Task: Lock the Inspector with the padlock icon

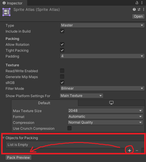Action: pos(137,3)
